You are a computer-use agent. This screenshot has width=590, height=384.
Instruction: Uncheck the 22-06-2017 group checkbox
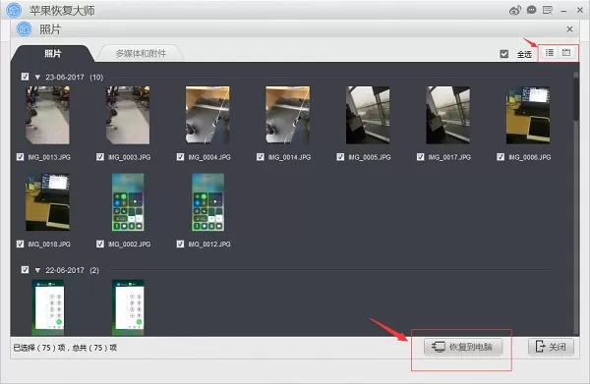tap(25, 270)
